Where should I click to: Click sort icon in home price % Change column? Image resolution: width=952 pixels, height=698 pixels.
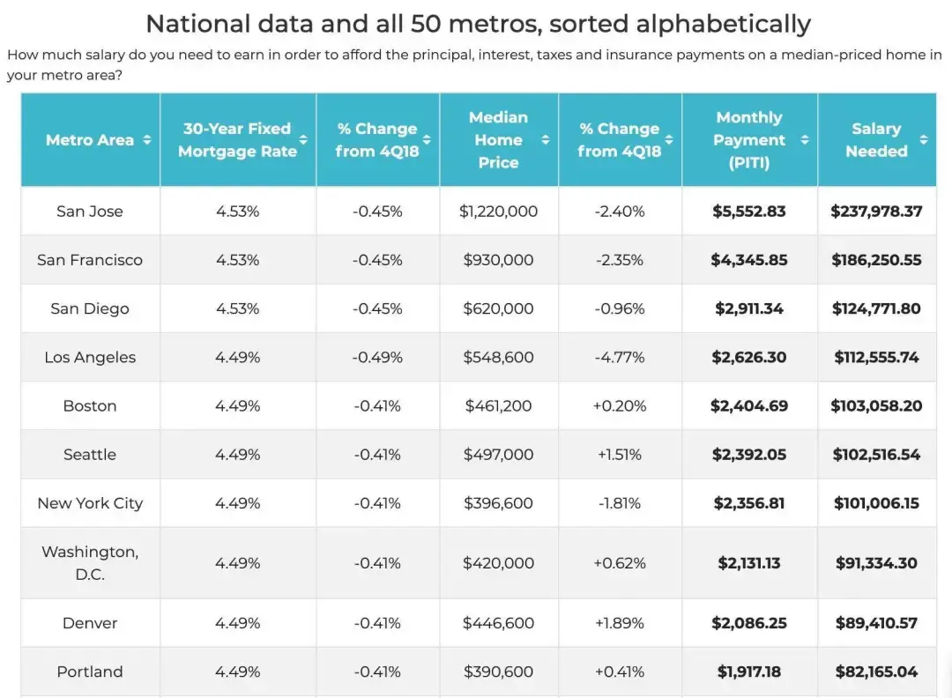[669, 140]
